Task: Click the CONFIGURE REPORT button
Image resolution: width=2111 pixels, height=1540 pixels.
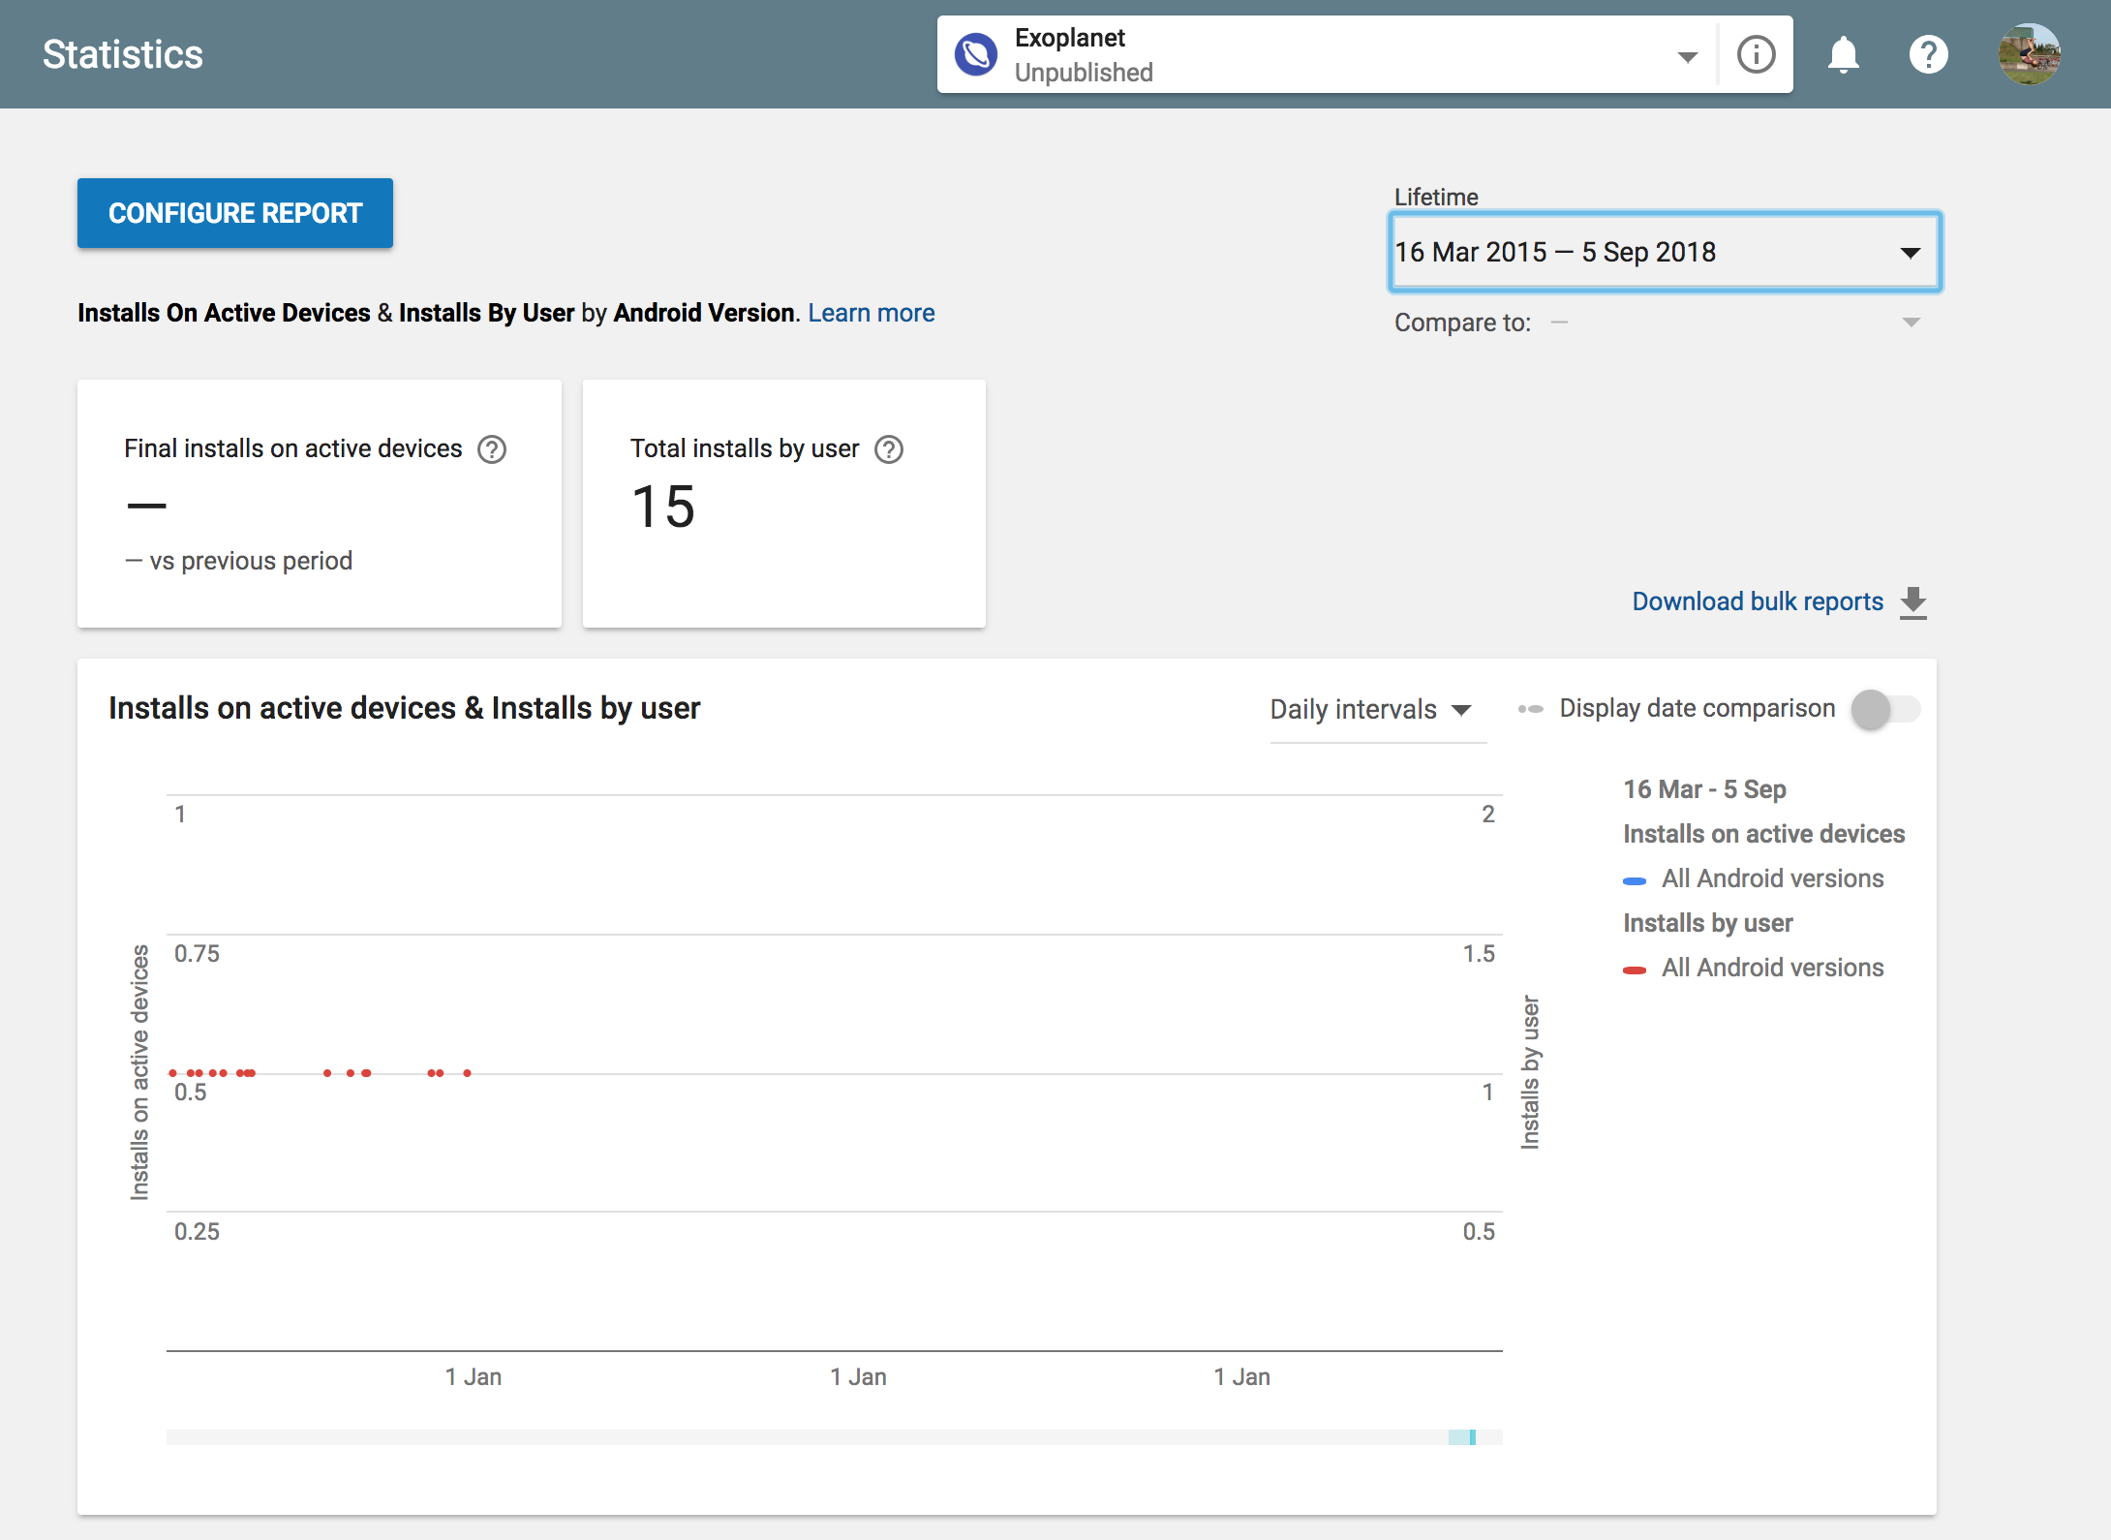Action: (x=235, y=213)
